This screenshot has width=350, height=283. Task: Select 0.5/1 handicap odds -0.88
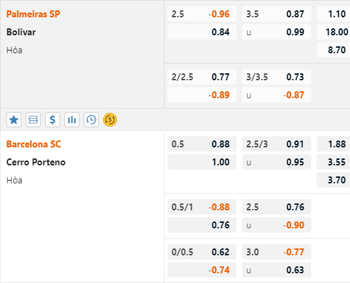click(x=202, y=207)
